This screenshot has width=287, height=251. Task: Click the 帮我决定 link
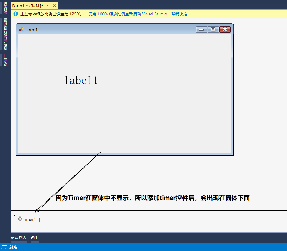(x=179, y=14)
